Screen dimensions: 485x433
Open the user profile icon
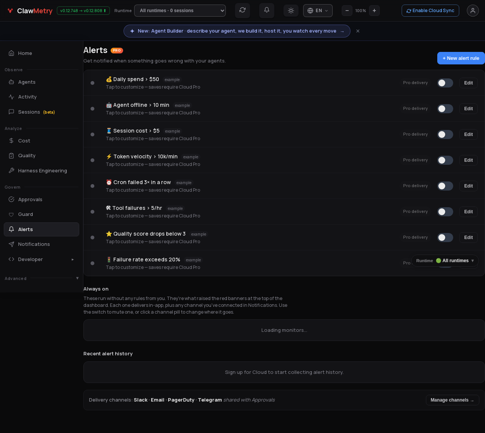click(473, 11)
